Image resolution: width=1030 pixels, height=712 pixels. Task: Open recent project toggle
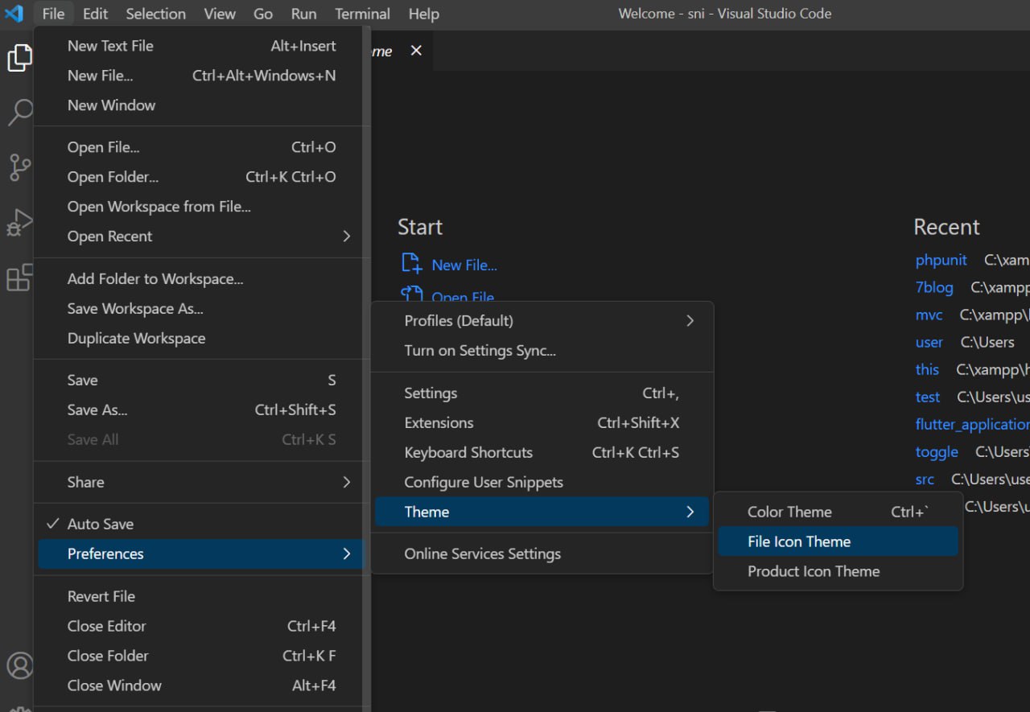tap(937, 451)
